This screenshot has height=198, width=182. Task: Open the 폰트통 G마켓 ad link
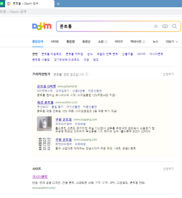pyautogui.click(x=46, y=86)
